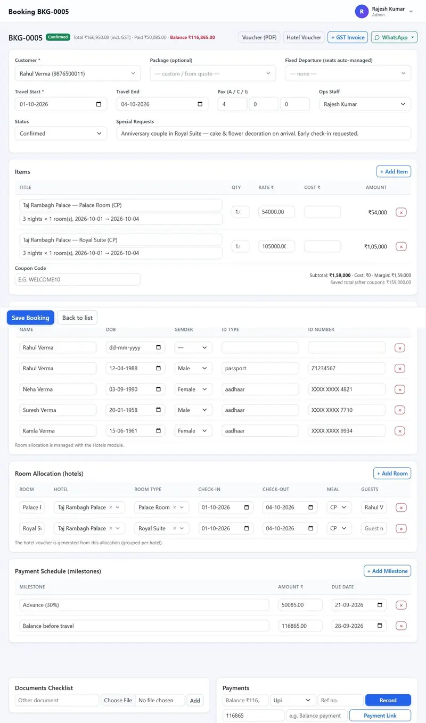Click the + Add Milestone button

pyautogui.click(x=388, y=571)
